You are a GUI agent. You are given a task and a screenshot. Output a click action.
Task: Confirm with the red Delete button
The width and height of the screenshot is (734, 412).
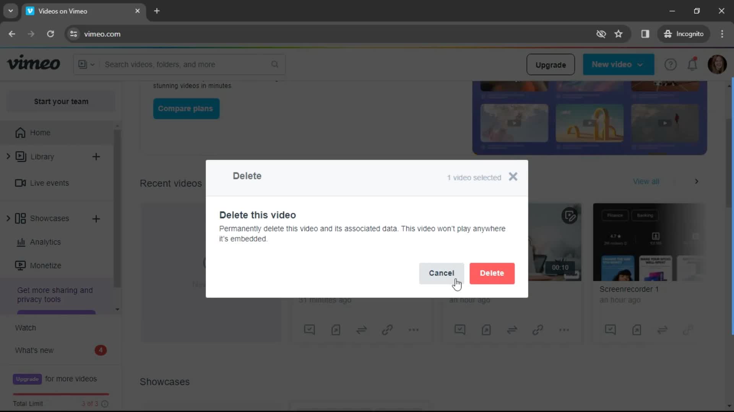point(492,273)
